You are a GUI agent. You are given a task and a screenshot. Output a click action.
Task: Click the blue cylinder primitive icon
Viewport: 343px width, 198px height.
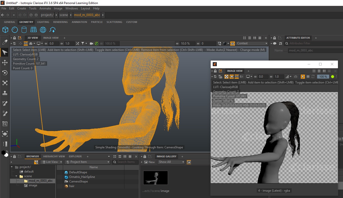point(24,30)
